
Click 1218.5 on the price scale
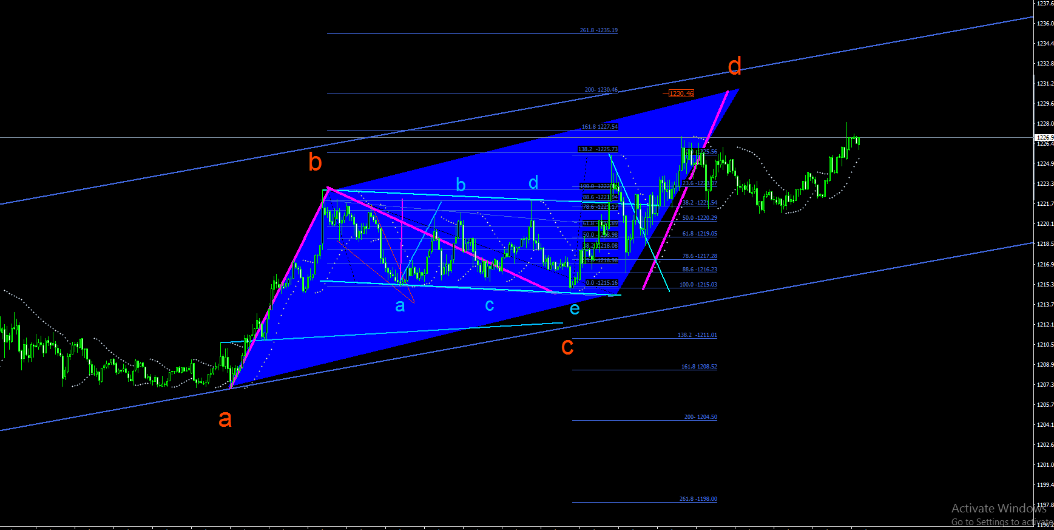point(1045,244)
